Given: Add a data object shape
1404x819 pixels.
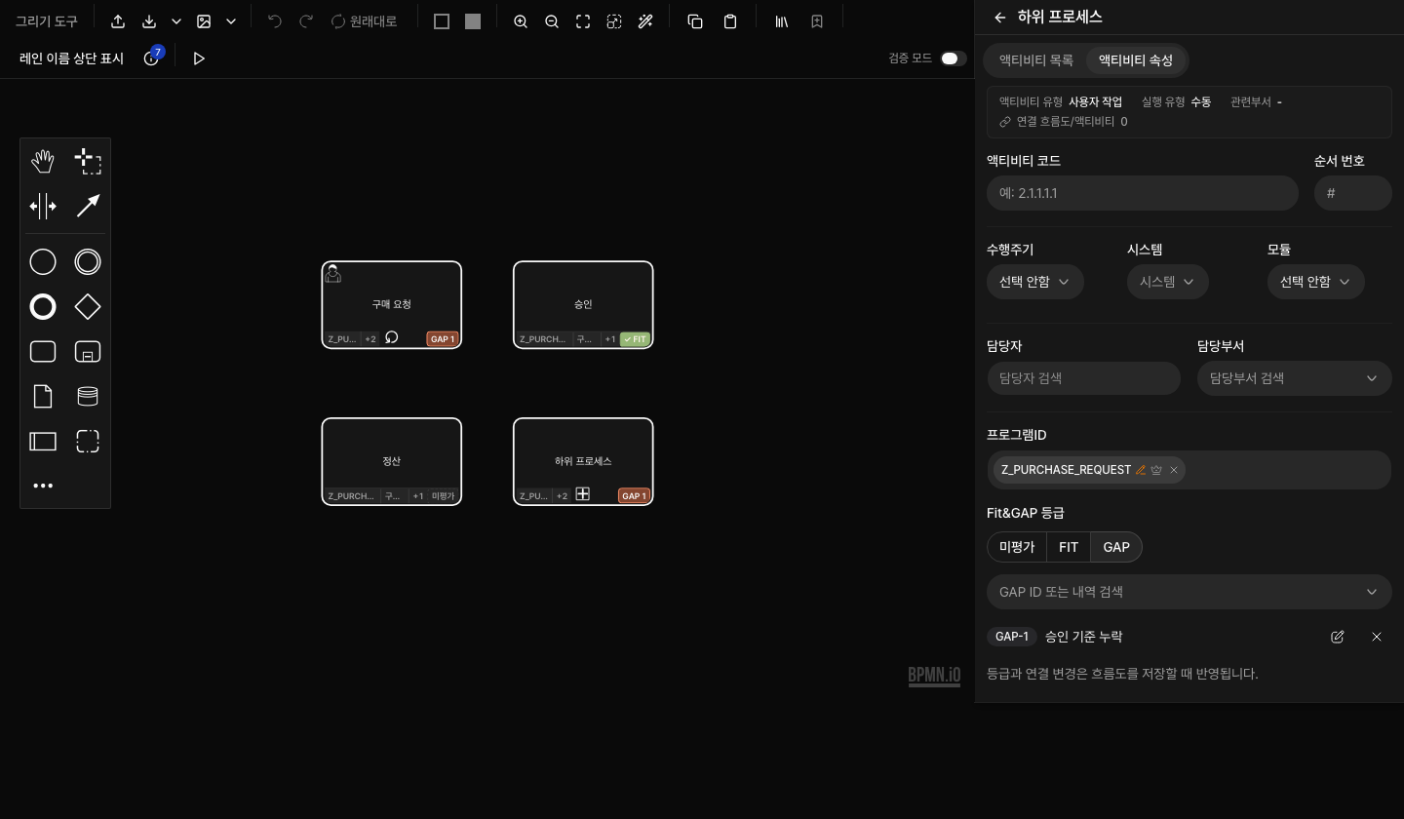Looking at the screenshot, I should pos(43,397).
